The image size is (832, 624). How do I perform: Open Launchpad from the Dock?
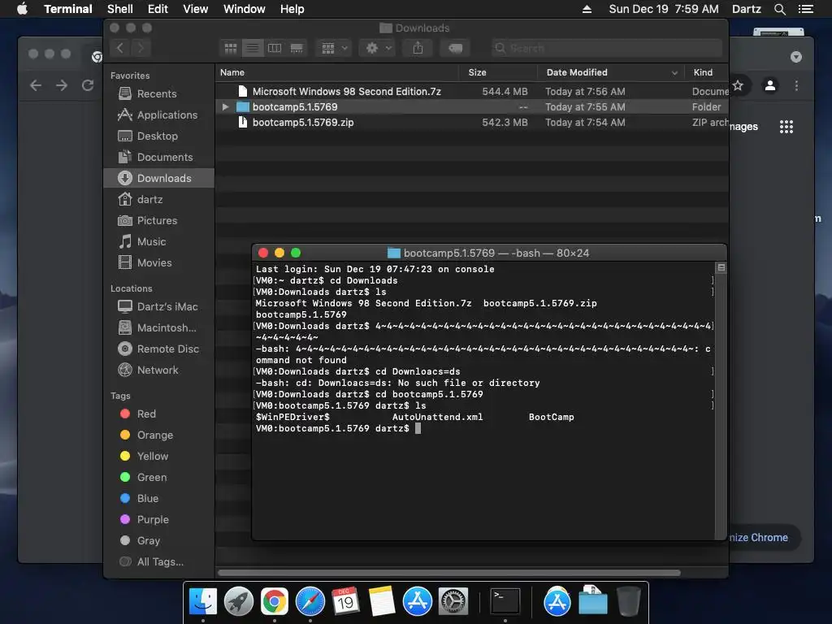tap(239, 601)
